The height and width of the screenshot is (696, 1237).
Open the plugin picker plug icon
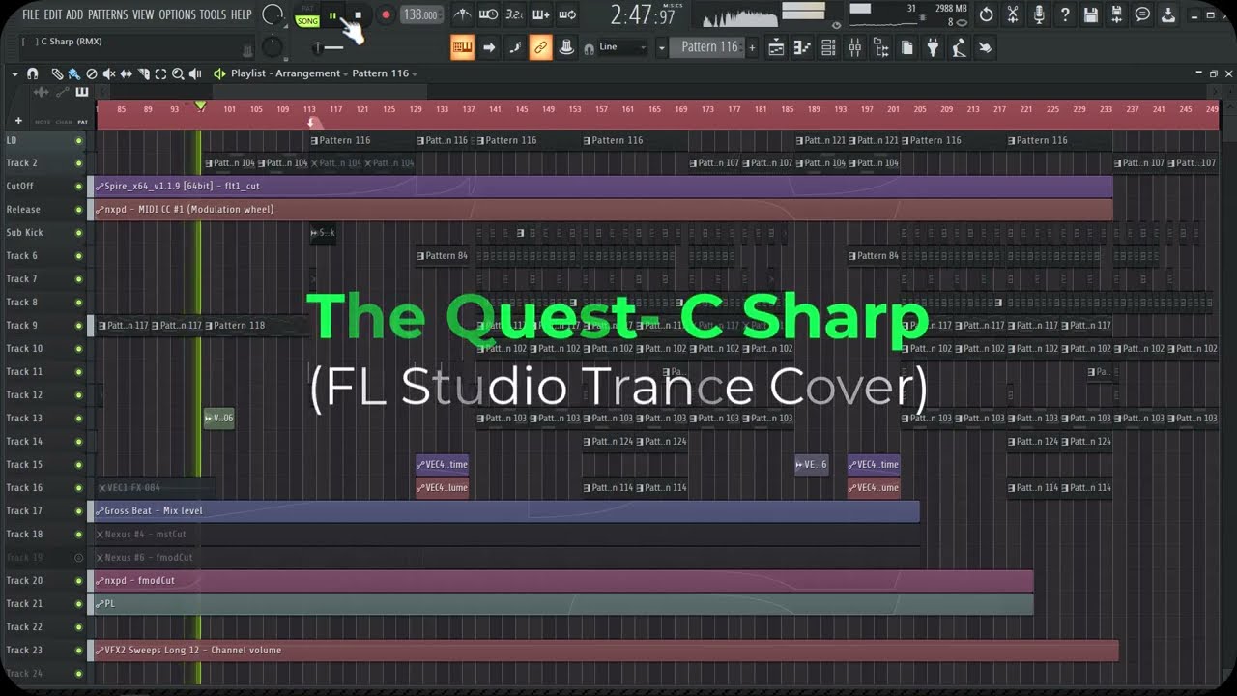coord(933,47)
